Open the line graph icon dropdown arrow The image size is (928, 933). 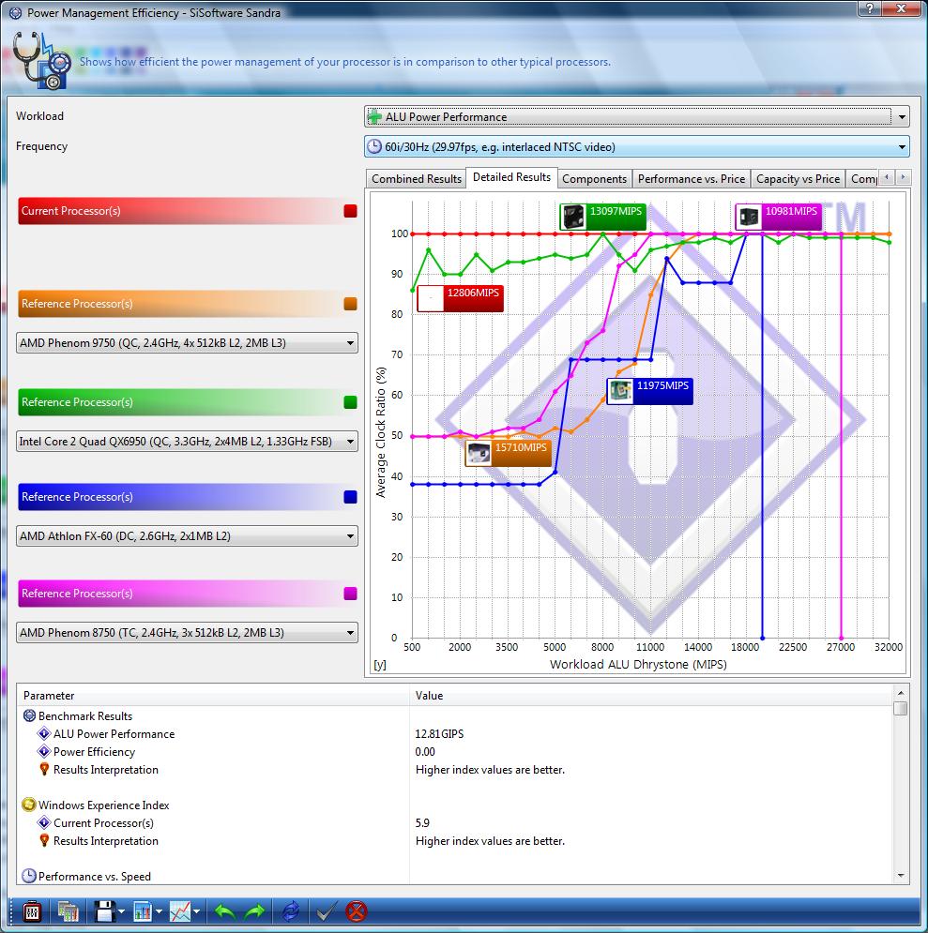(196, 911)
